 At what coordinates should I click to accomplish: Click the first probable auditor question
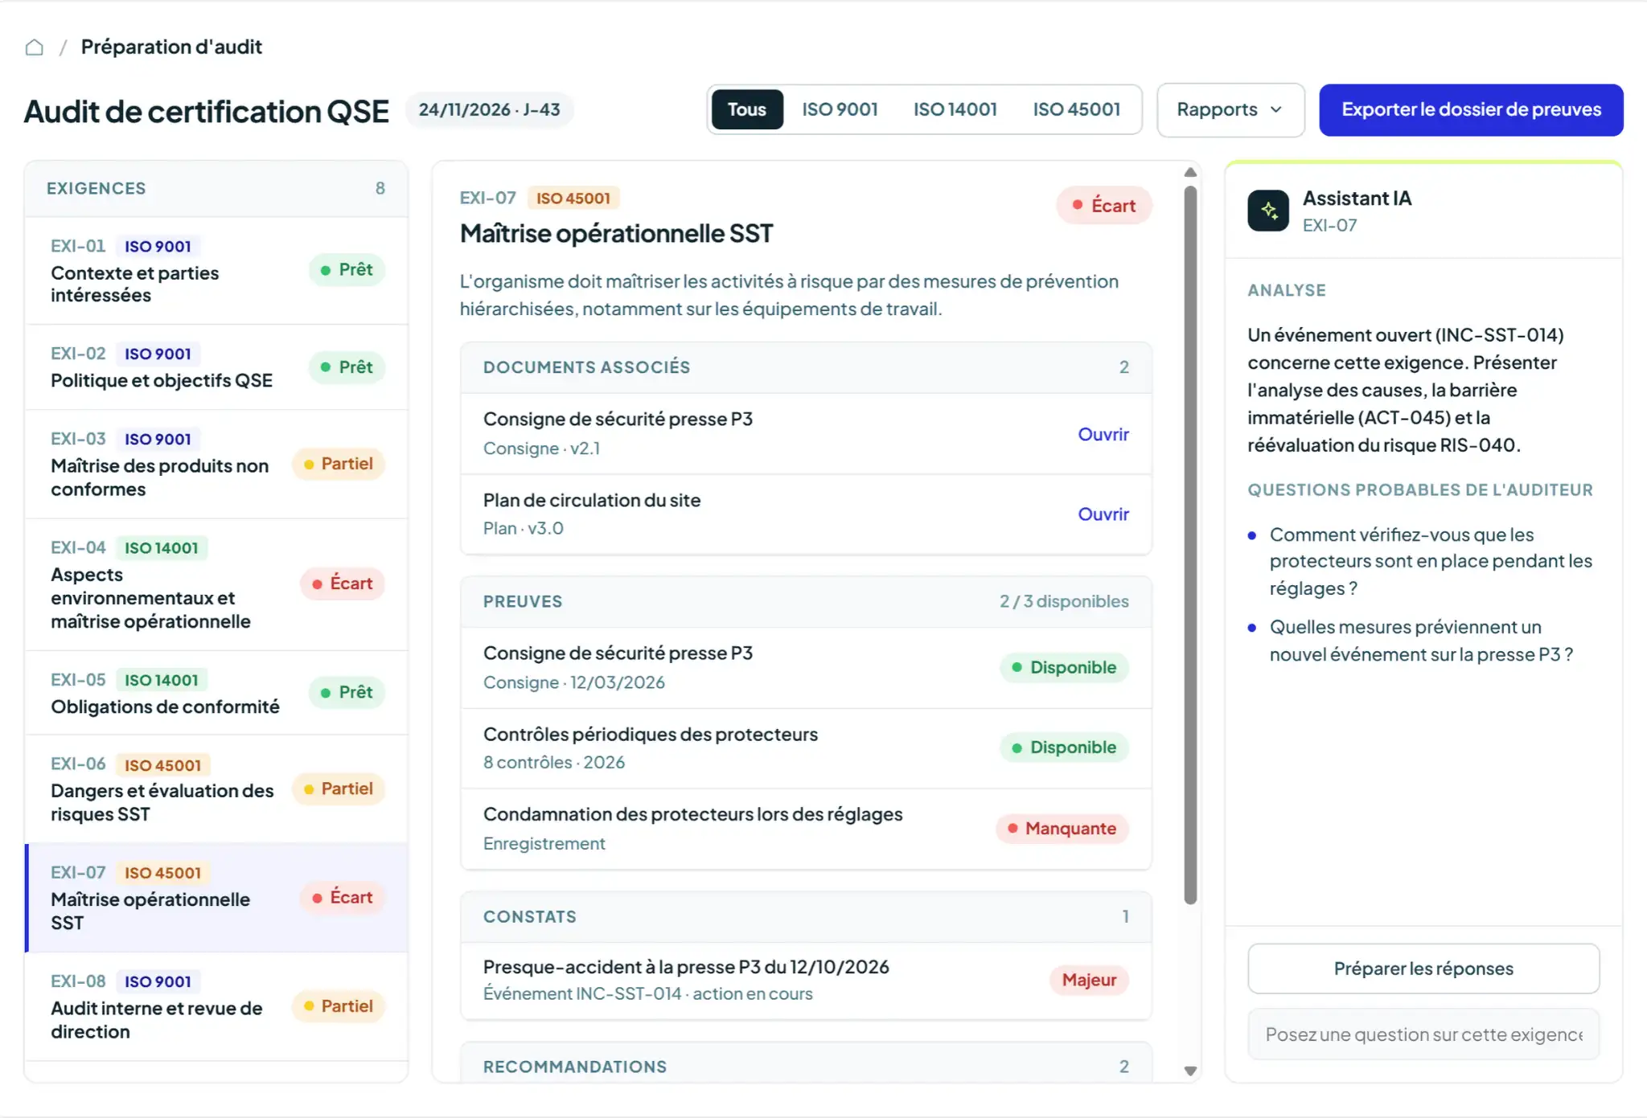point(1431,562)
